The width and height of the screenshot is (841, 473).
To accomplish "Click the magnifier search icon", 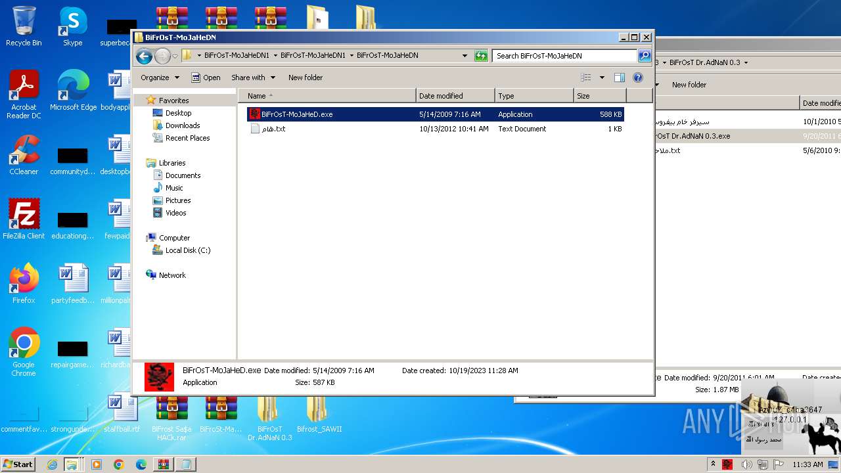I will point(645,56).
